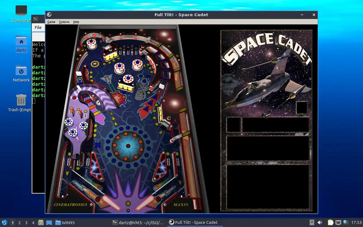Click the CINEMATRONICS logo text
The width and height of the screenshot is (363, 227).
tap(70, 205)
